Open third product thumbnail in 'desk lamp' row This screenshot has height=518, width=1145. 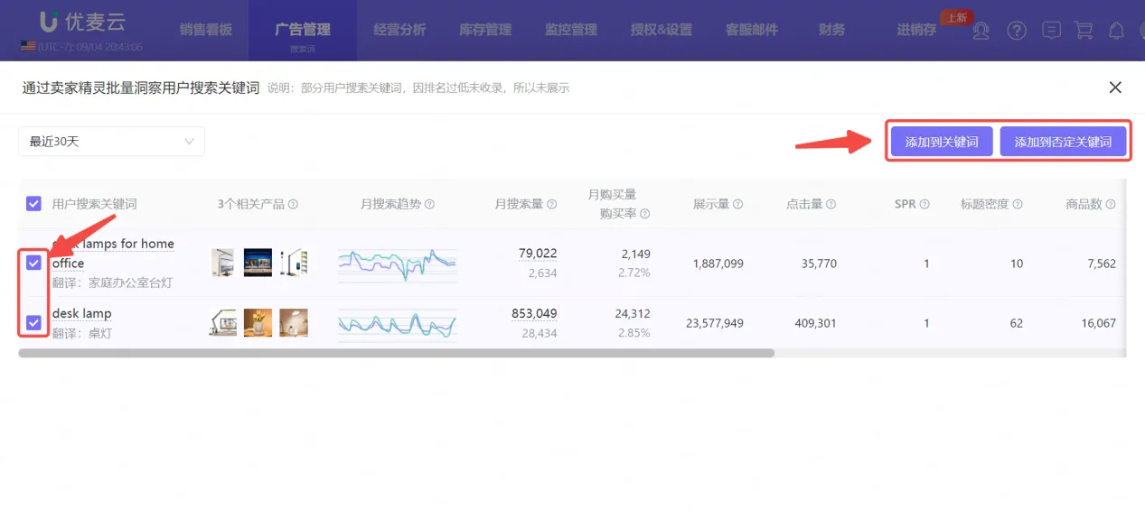(x=294, y=323)
